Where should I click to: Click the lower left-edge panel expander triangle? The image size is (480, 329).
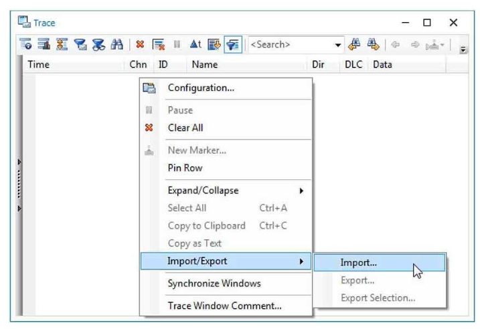click(x=19, y=209)
